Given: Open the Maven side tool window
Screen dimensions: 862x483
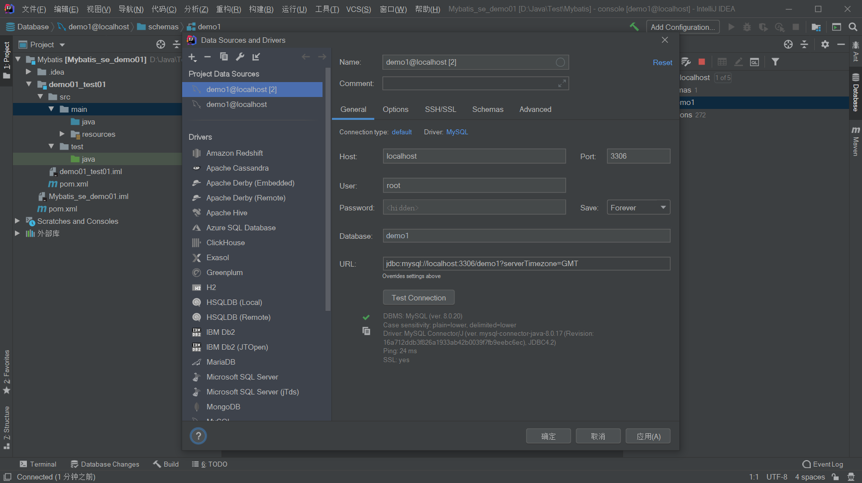Looking at the screenshot, I should (856, 141).
